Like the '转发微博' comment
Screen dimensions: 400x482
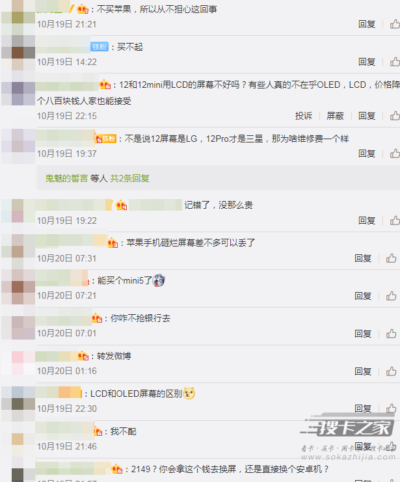[391, 371]
